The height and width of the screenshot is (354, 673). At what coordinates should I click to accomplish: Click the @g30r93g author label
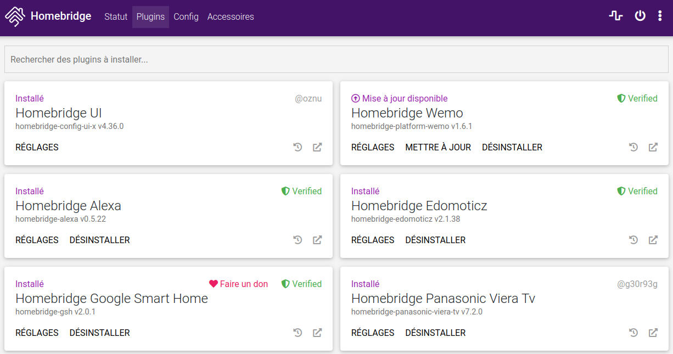[637, 284]
